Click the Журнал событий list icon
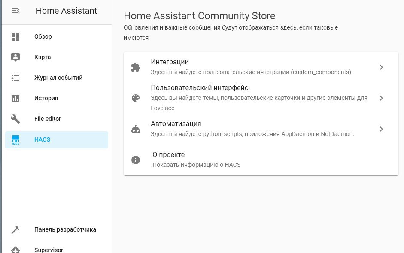 click(15, 78)
